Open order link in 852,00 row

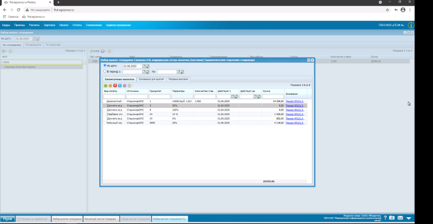(295, 118)
